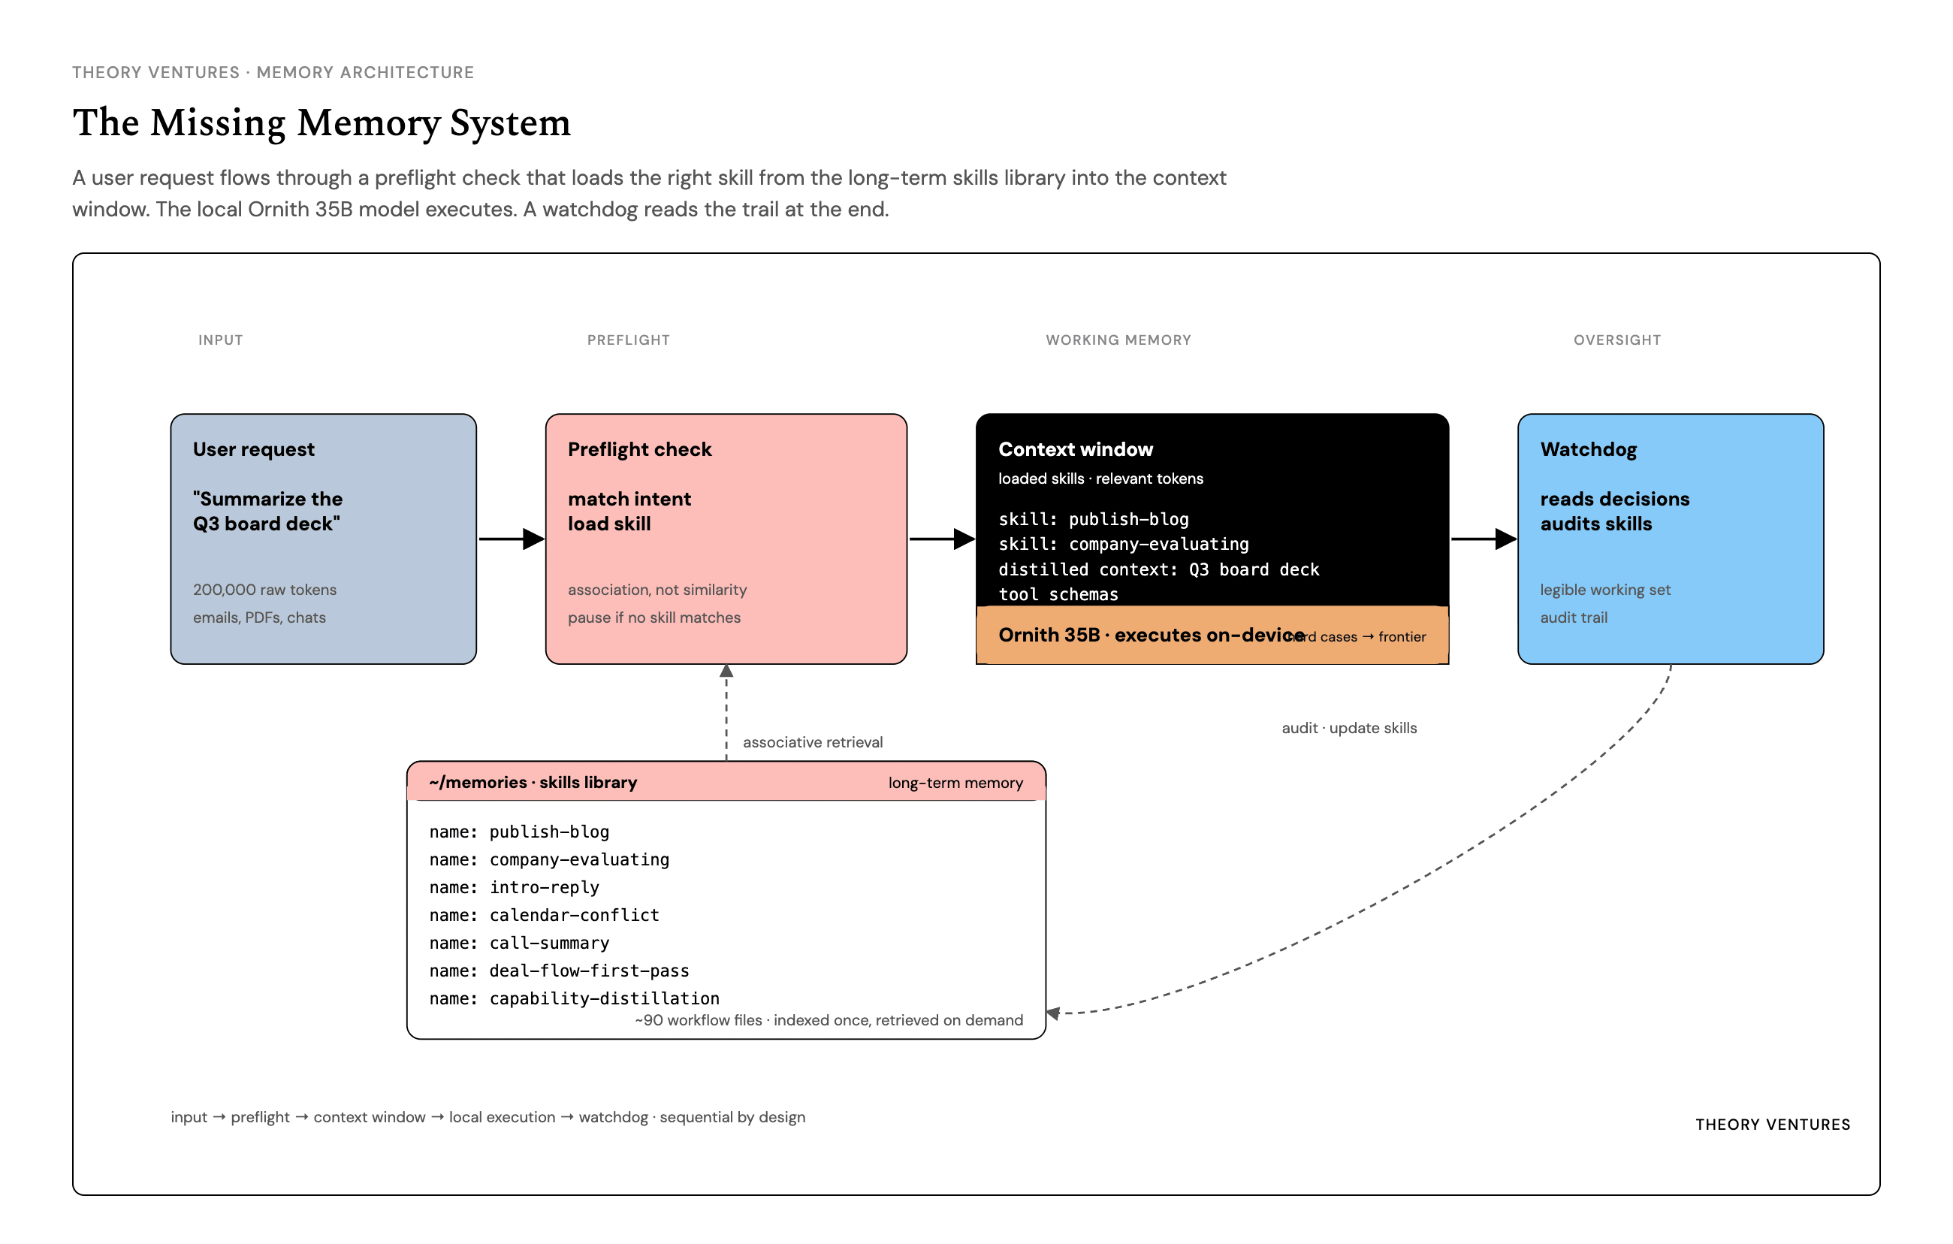
Task: Click 'loaded skills · relevant tokens' subtitle
Action: click(x=1100, y=479)
